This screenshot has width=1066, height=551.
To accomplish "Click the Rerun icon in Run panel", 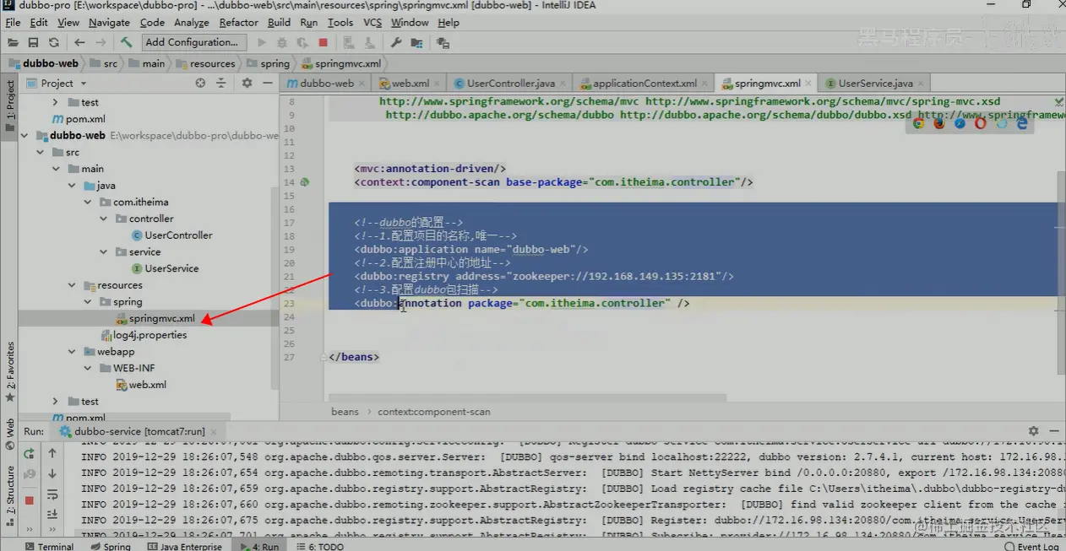I will pyautogui.click(x=30, y=454).
